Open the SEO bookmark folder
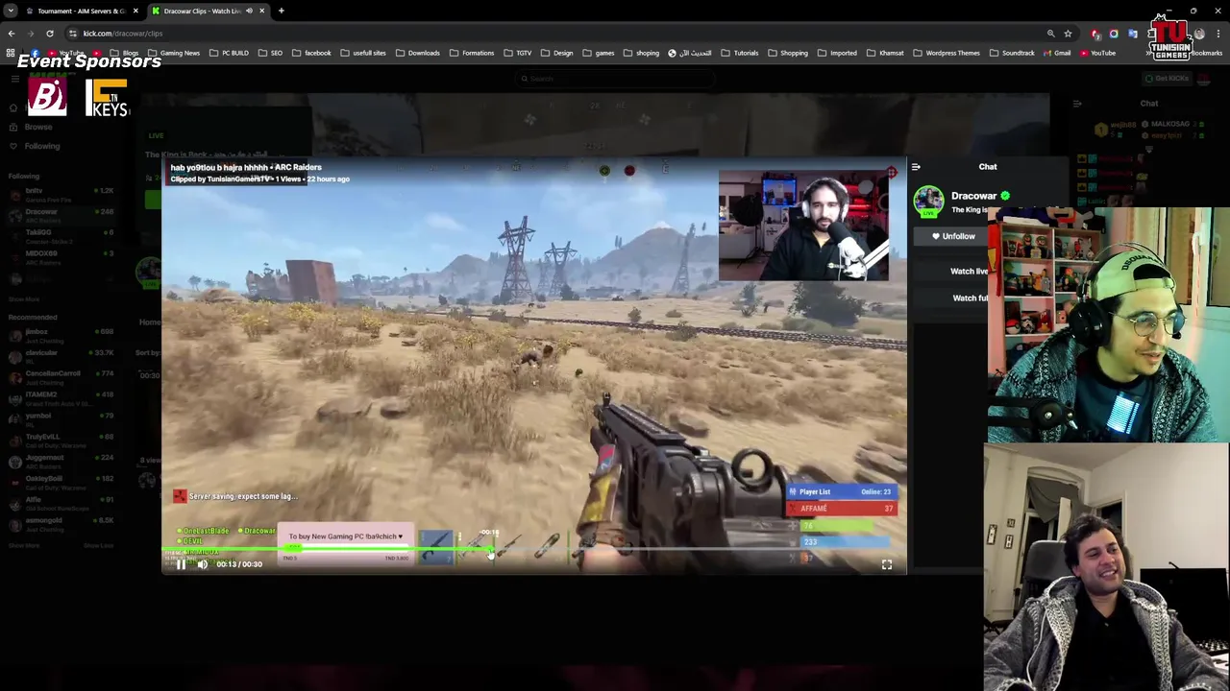This screenshot has height=691, width=1230. pyautogui.click(x=271, y=53)
